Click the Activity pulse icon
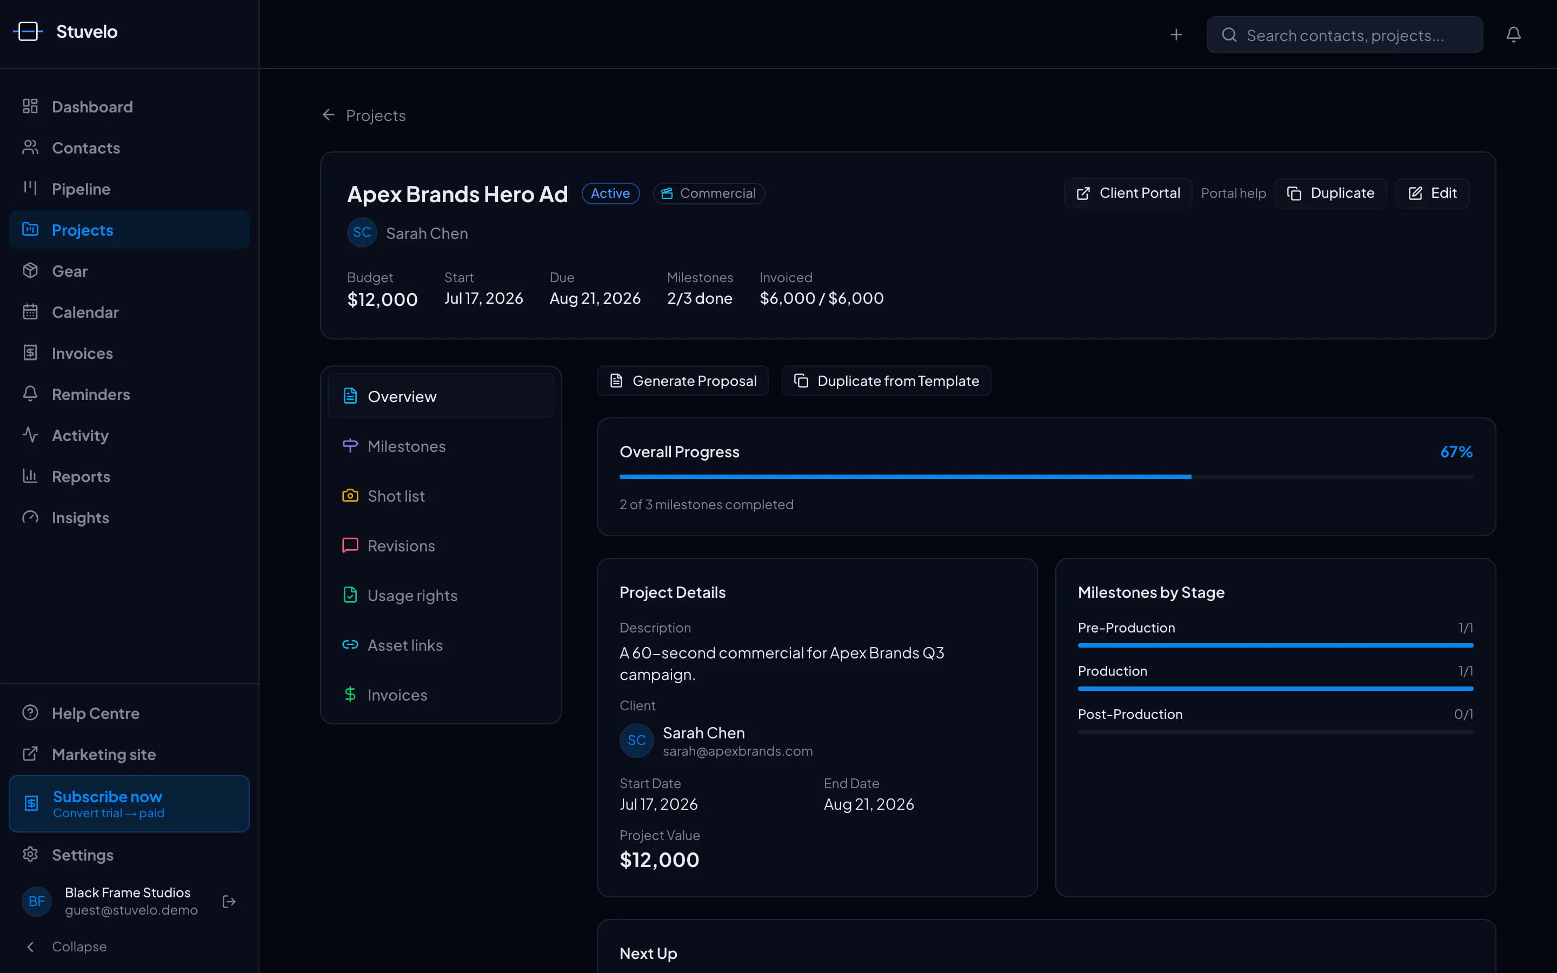Viewport: 1557px width, 973px height. pyautogui.click(x=30, y=435)
